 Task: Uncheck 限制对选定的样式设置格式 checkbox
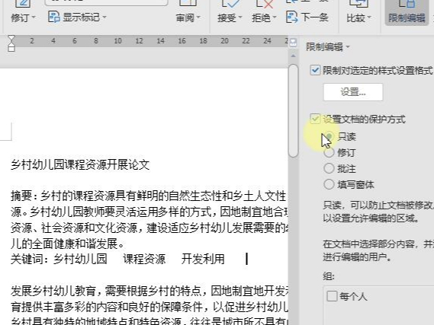point(315,71)
